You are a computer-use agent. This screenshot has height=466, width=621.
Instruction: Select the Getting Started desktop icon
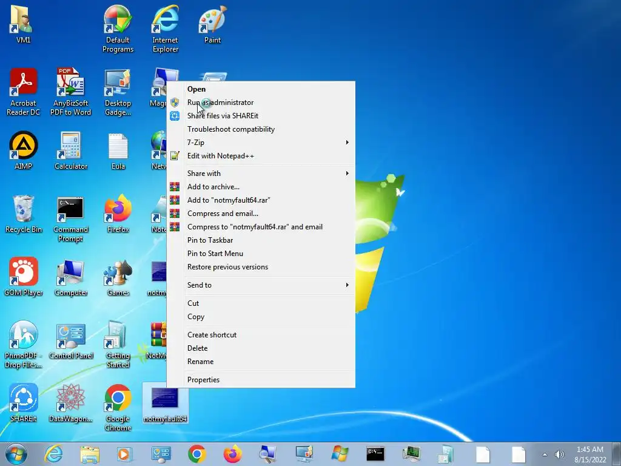[x=118, y=345]
